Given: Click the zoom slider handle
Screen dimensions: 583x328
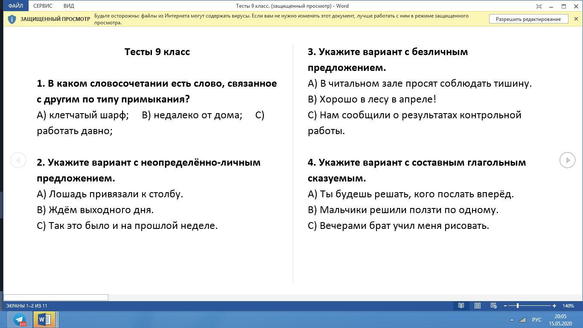Looking at the screenshot, I should pos(518,306).
